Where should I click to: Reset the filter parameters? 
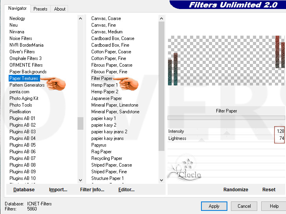pyautogui.click(x=269, y=190)
